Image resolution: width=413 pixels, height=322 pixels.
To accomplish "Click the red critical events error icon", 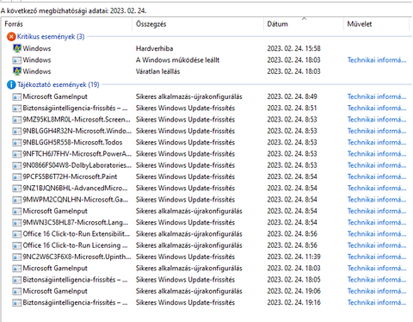I will pos(11,37).
